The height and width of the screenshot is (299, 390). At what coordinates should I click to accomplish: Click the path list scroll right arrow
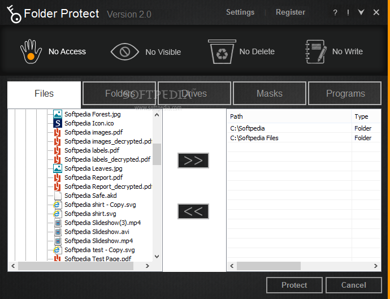[375, 266]
